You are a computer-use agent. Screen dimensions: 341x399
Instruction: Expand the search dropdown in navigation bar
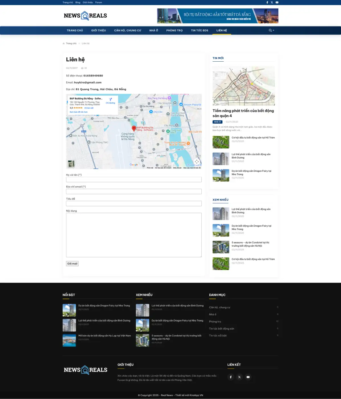[271, 31]
